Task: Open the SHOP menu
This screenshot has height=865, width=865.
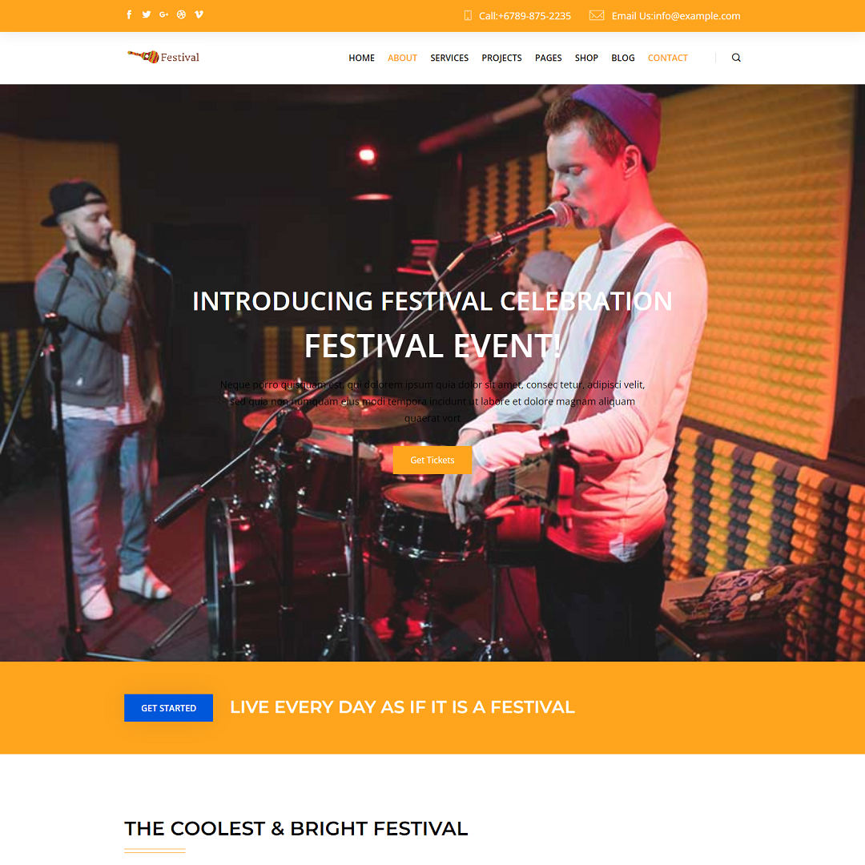Action: (585, 58)
